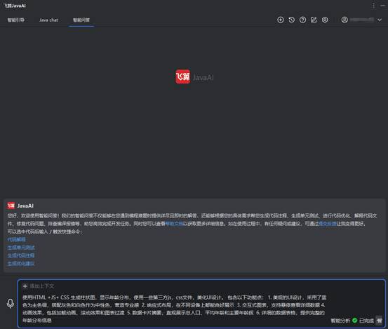Image resolution: width=388 pixels, height=329 pixels.
Task: Minimize the panel with the dash button
Action: pyautogui.click(x=382, y=6)
